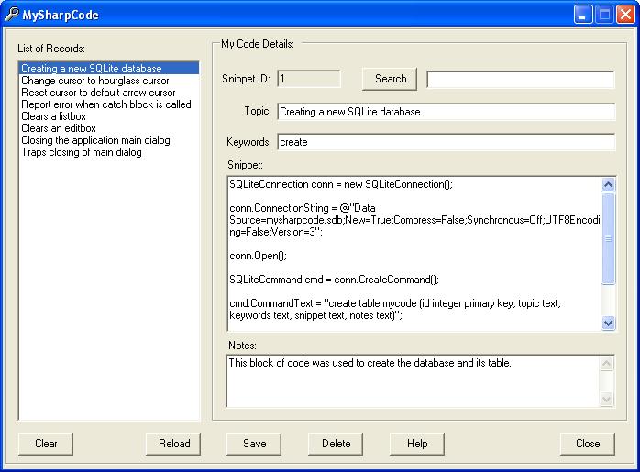Select 'Traps closing of main dialog' record
Image resolution: width=640 pixels, height=472 pixels.
click(109, 152)
